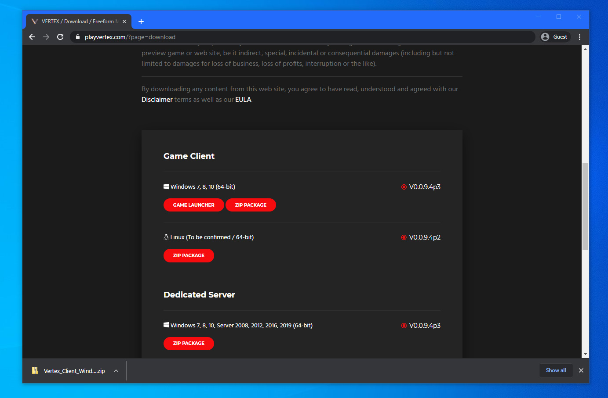Open Chrome three-dot menu
The image size is (608, 398).
point(579,37)
